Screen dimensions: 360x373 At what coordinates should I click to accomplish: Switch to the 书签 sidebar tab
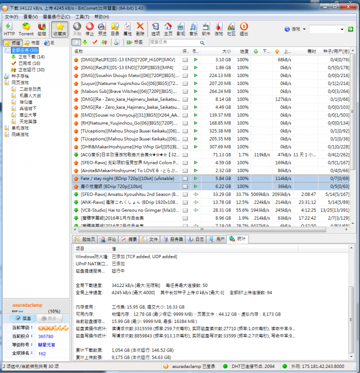point(32,43)
